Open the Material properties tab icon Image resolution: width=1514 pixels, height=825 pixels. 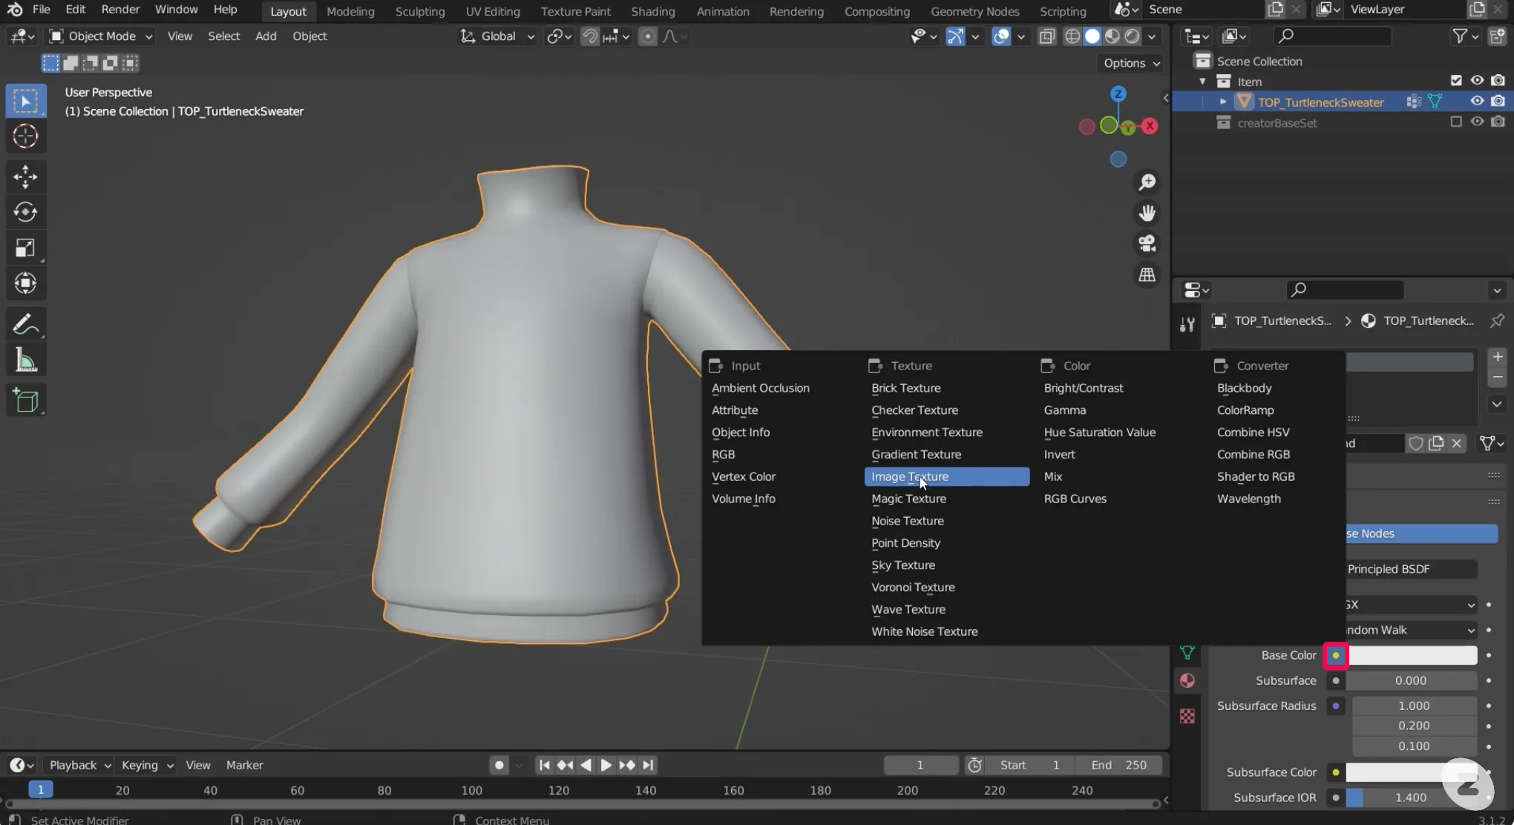pyautogui.click(x=1187, y=680)
